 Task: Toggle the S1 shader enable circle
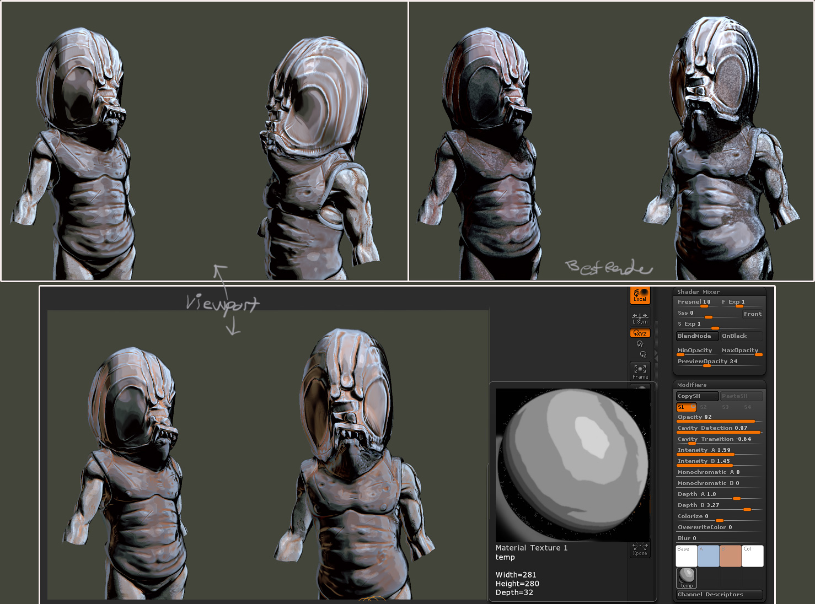point(693,407)
